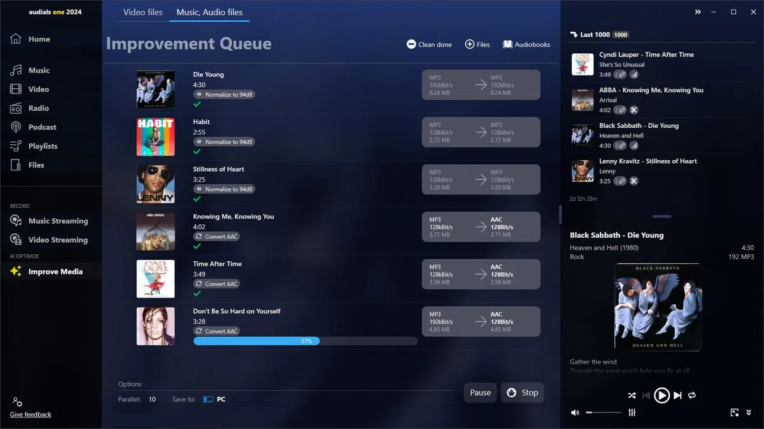
Task: Adjust the player volume slider
Action: click(x=604, y=412)
